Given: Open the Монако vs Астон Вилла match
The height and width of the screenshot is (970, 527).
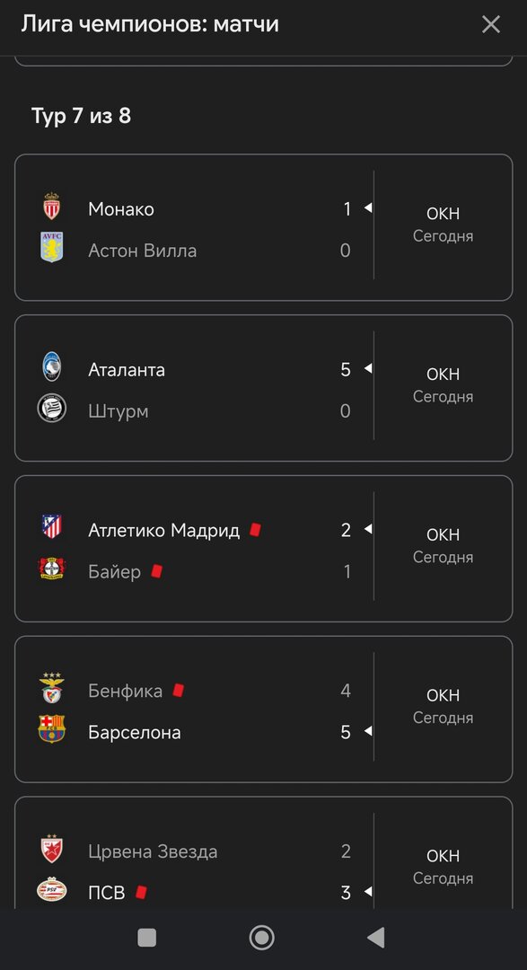Looking at the screenshot, I should pyautogui.click(x=264, y=227).
